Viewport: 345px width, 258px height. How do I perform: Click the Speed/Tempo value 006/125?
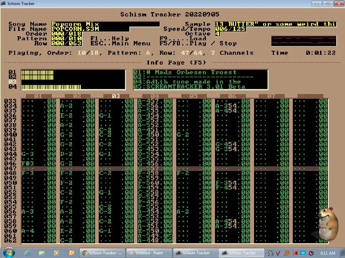pos(230,29)
